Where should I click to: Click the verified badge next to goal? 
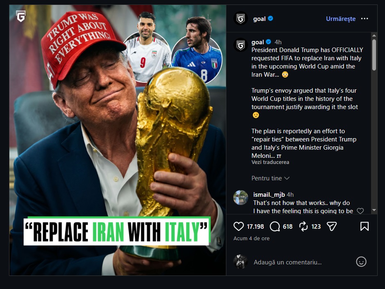point(270,18)
